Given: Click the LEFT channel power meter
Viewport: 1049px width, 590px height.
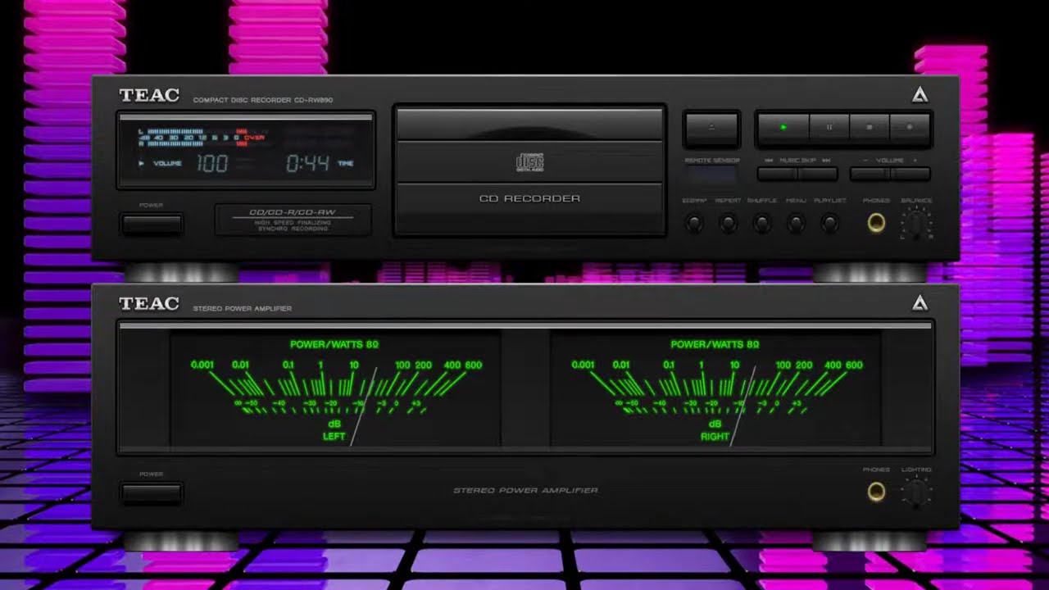Looking at the screenshot, I should (x=335, y=389).
